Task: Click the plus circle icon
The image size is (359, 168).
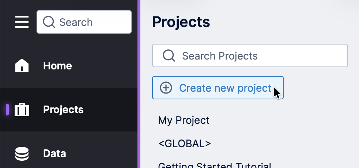Action: point(166,88)
